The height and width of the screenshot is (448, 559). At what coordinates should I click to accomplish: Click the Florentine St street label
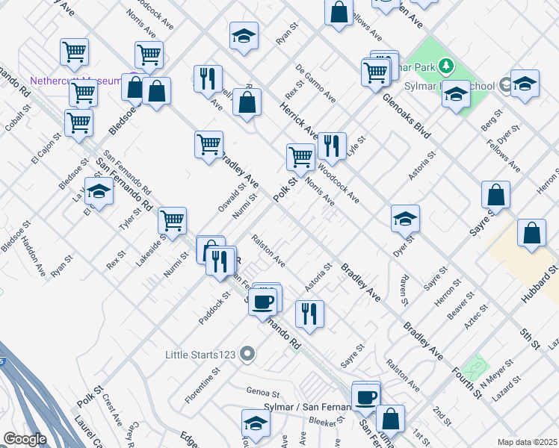coord(203,386)
